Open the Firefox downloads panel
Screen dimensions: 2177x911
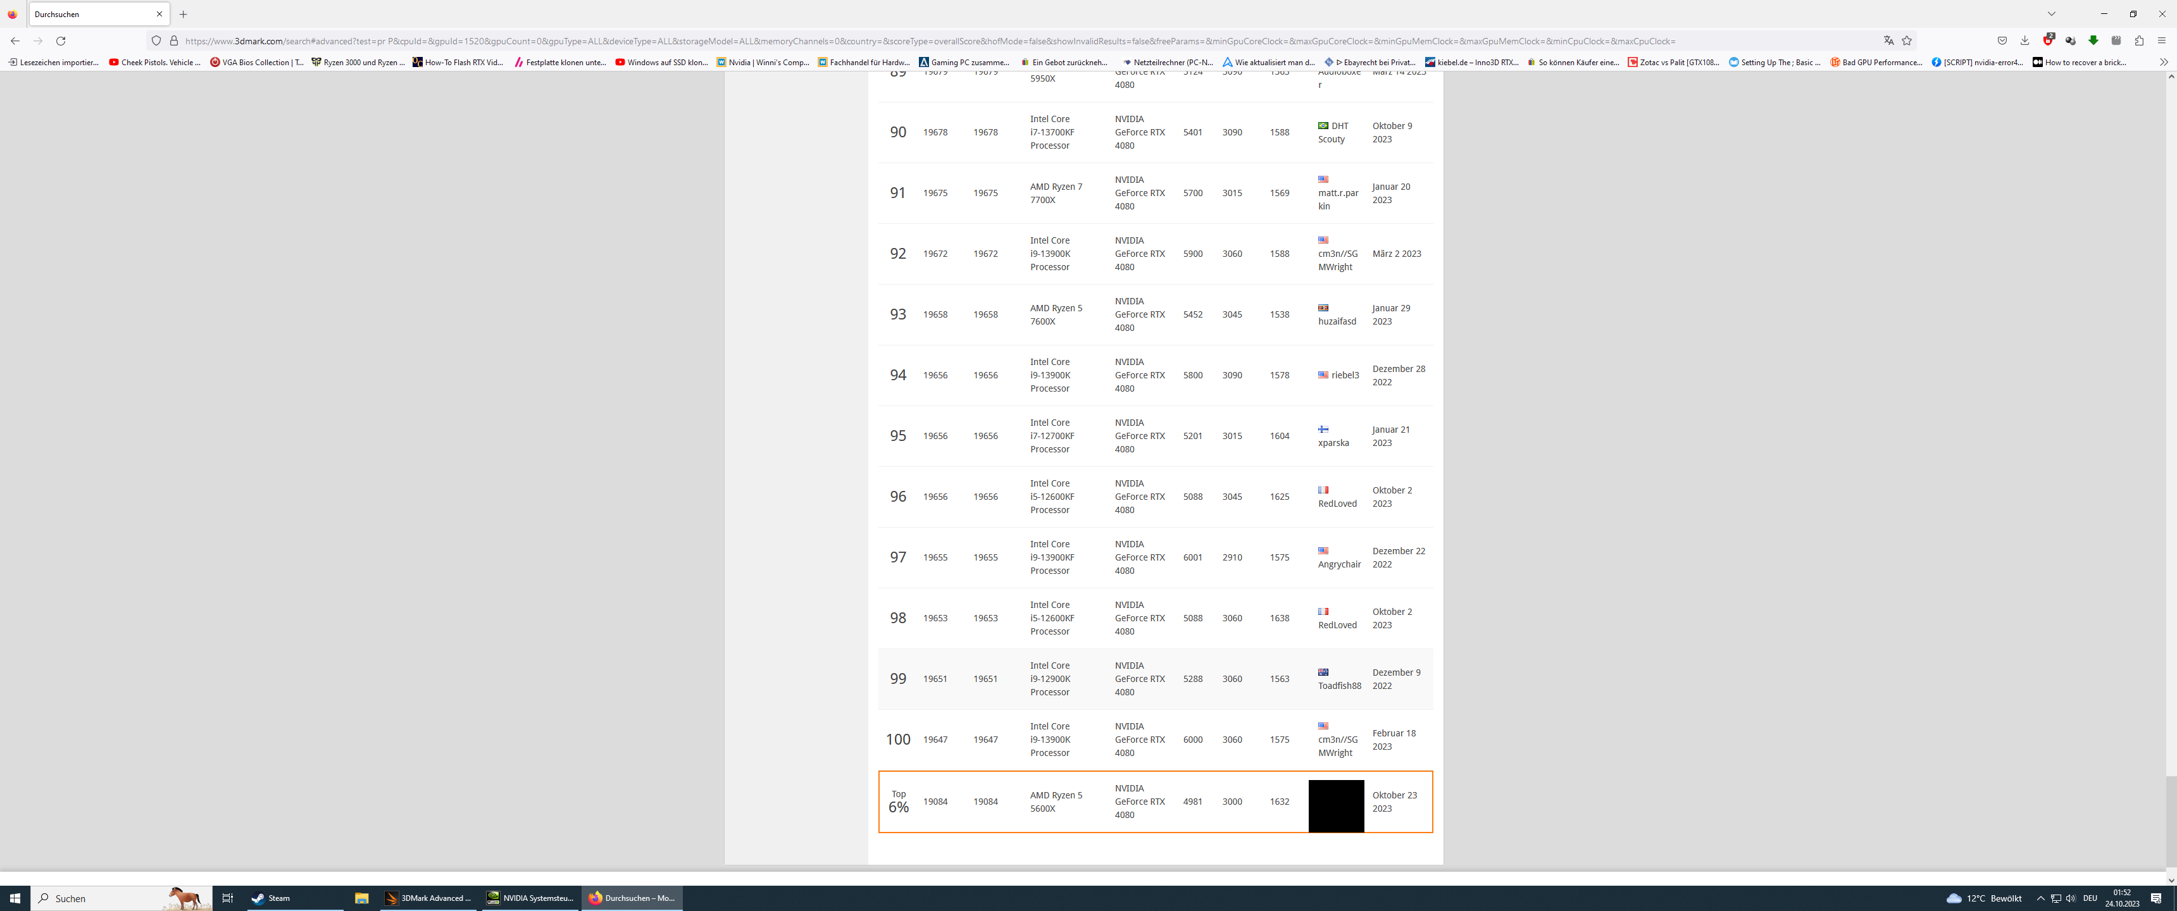(2025, 40)
